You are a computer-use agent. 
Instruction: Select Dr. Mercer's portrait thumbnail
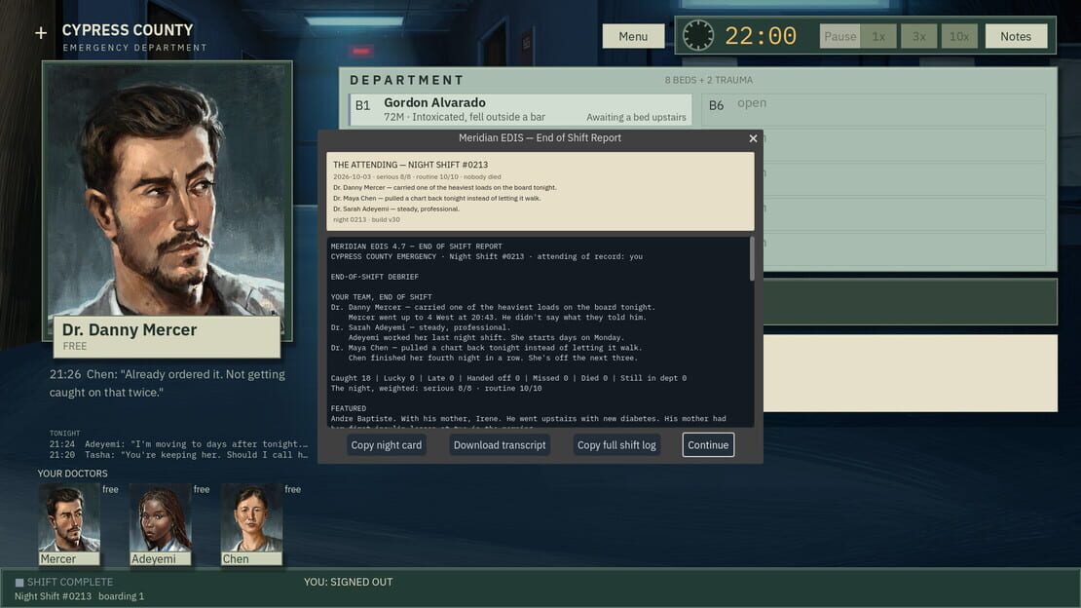pos(69,524)
